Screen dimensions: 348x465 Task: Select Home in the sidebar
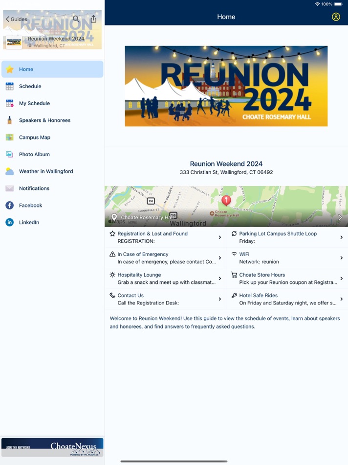point(52,70)
